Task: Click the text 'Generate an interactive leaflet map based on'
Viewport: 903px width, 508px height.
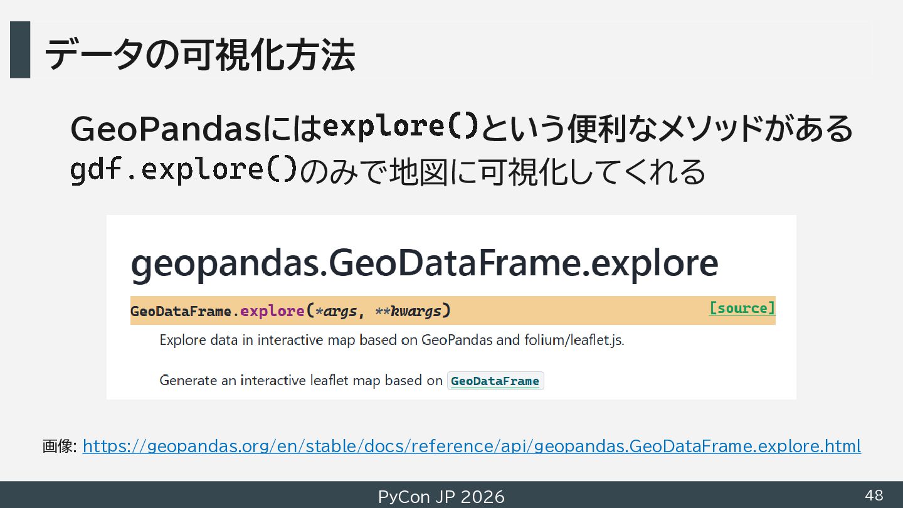Action: [301, 380]
